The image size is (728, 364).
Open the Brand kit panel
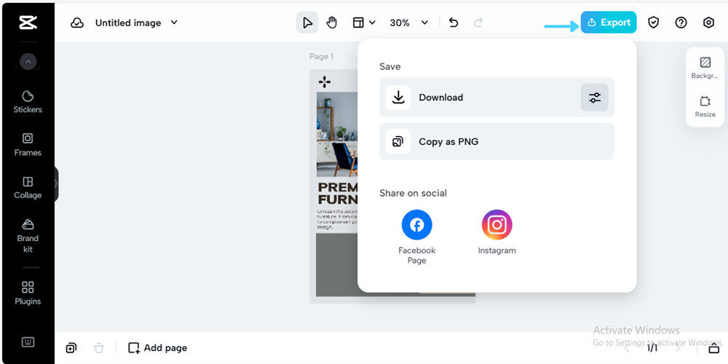pyautogui.click(x=28, y=234)
